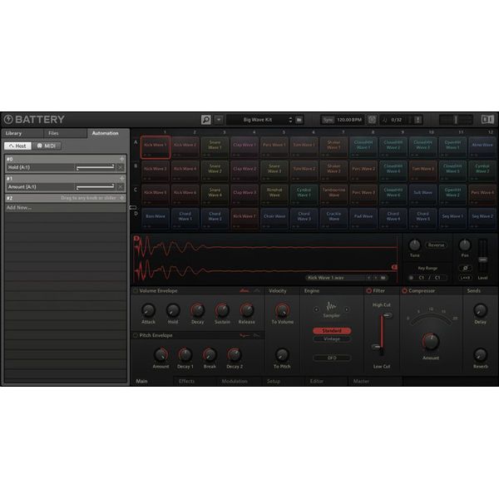499x499 pixels.
Task: Select the AHDSR envelope shape icon
Action: point(244,290)
